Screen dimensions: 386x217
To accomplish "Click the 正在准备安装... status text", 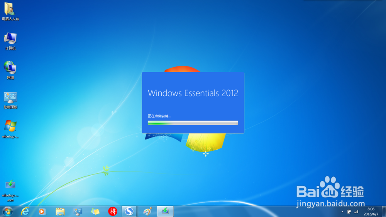I will pyautogui.click(x=159, y=116).
